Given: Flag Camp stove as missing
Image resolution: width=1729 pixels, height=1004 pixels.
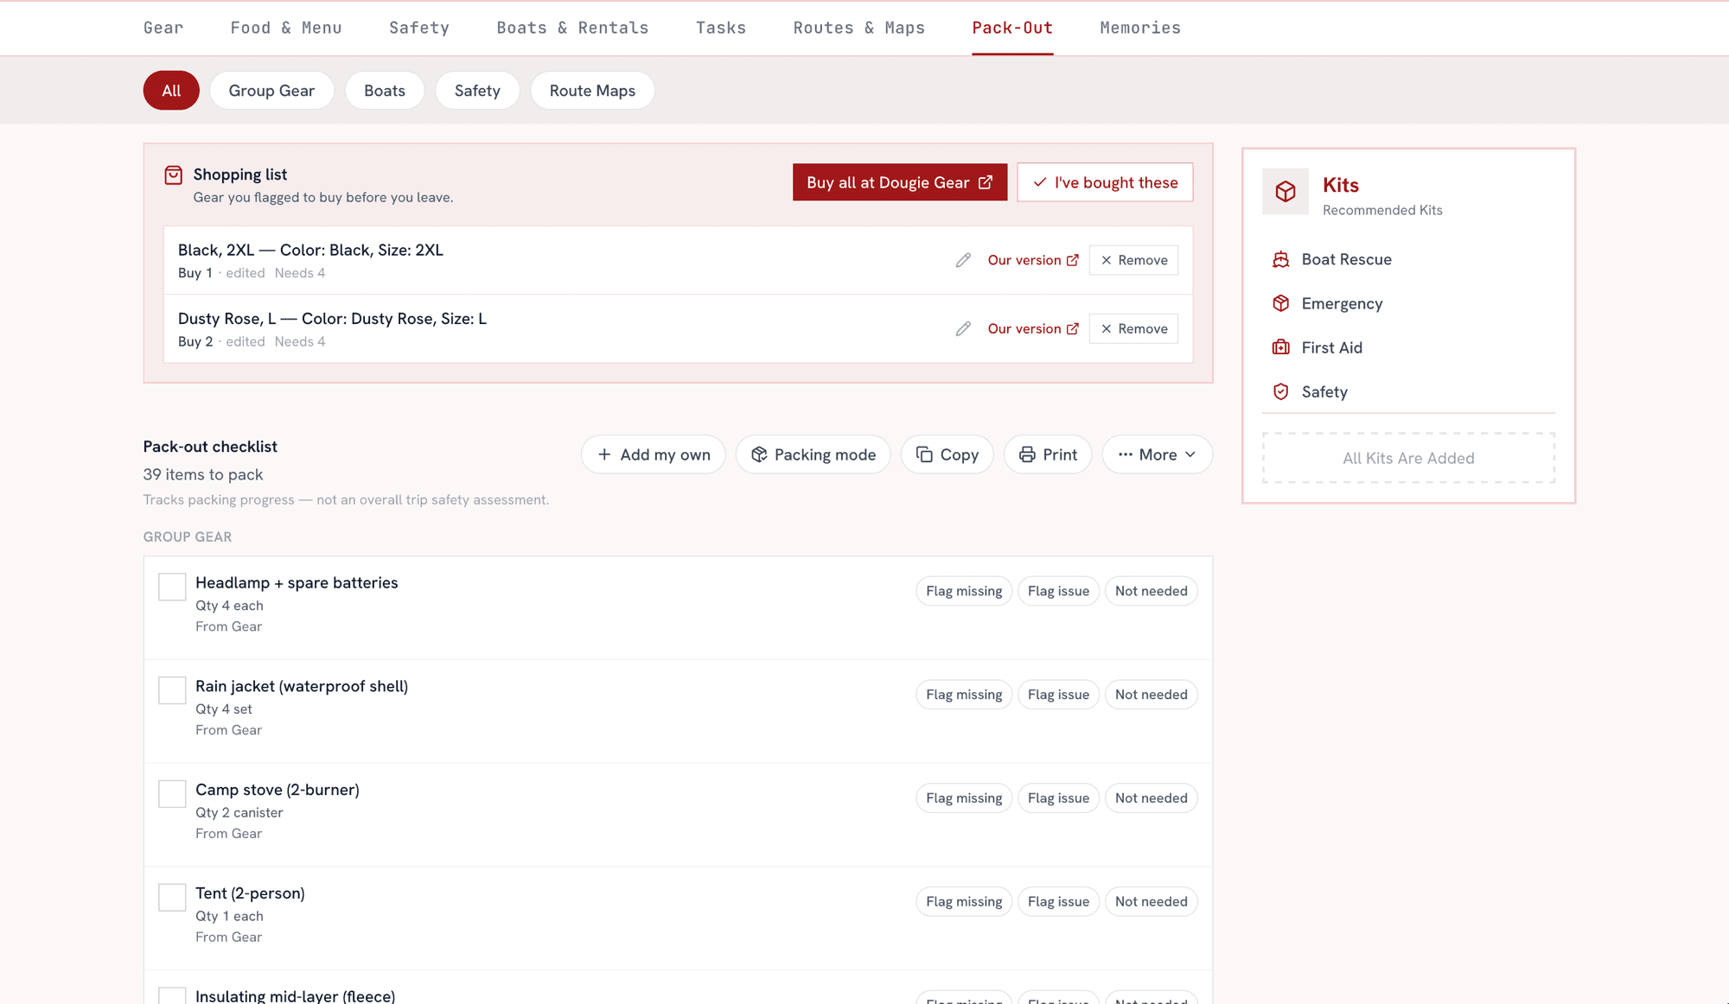Looking at the screenshot, I should point(964,798).
